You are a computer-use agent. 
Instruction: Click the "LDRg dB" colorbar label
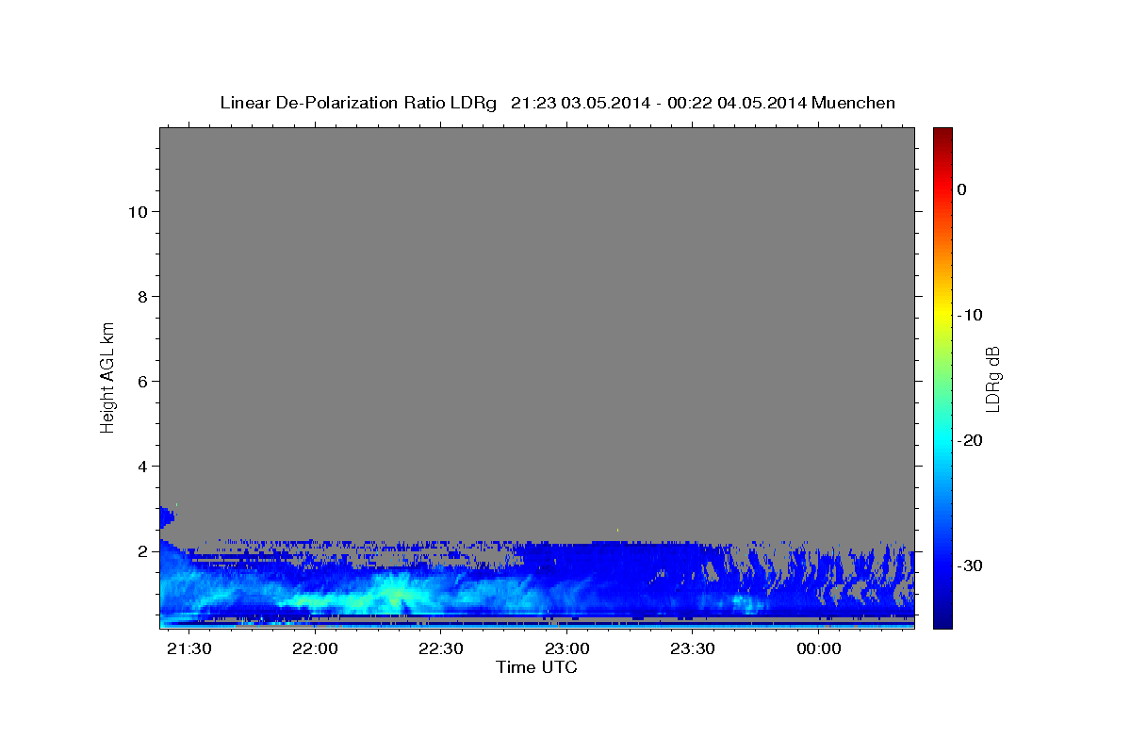pyautogui.click(x=992, y=378)
